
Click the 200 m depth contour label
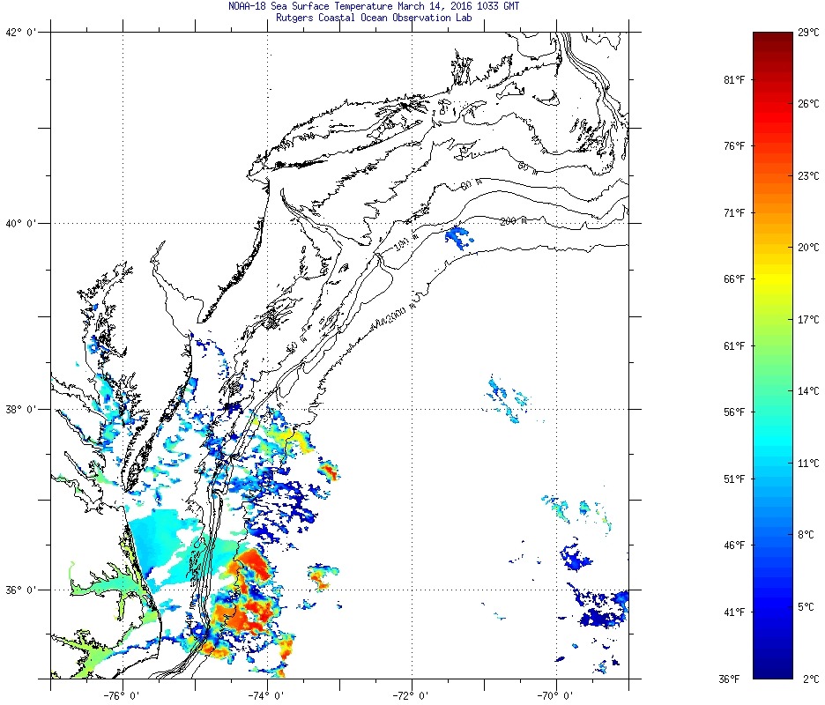click(513, 221)
